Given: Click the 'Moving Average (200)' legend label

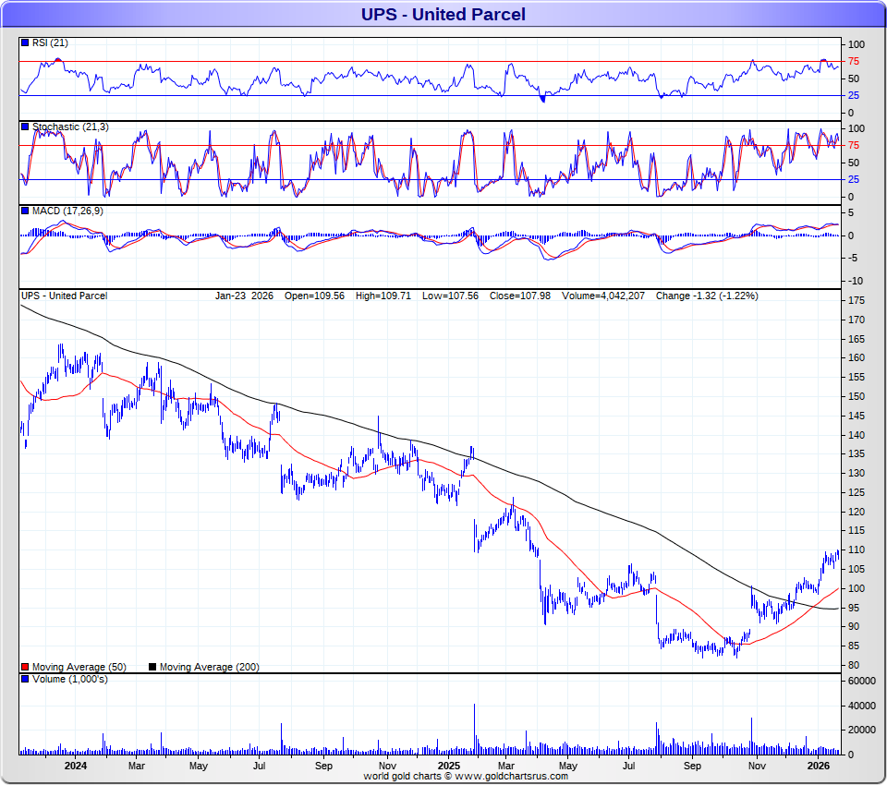Looking at the screenshot, I should pos(210,667).
